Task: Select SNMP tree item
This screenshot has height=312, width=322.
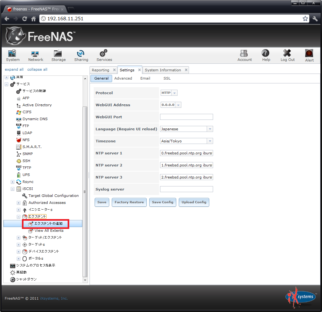Action: pos(28,154)
